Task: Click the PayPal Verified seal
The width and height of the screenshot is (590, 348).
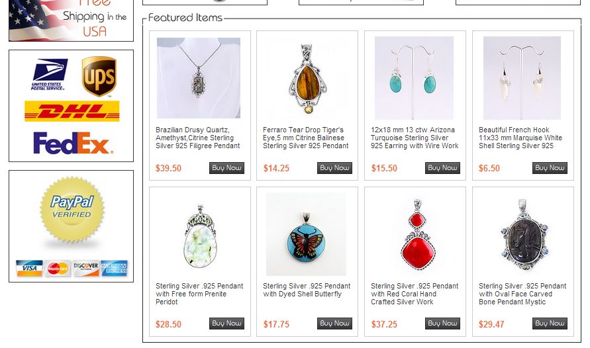Action: pos(72,210)
